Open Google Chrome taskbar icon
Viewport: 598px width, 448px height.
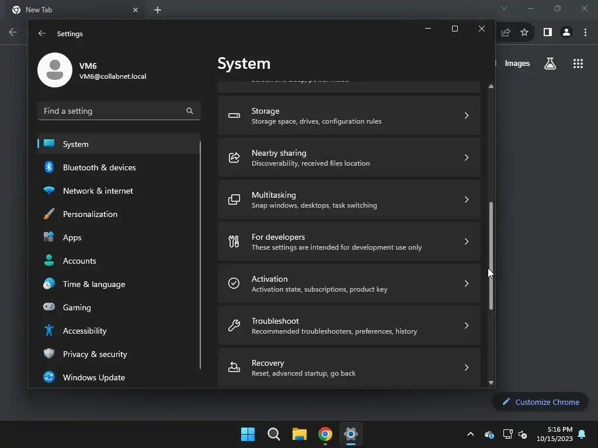pyautogui.click(x=325, y=434)
